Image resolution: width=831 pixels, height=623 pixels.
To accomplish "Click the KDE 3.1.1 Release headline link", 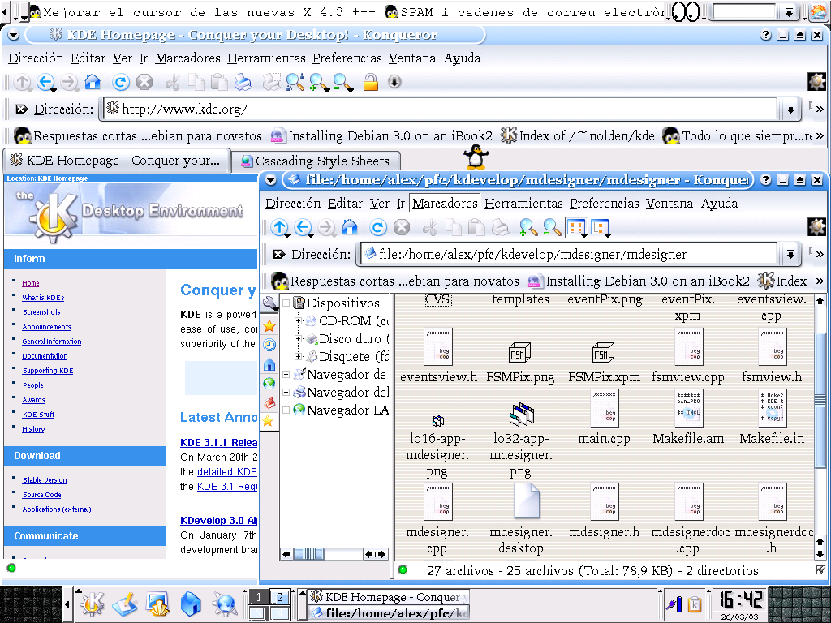I will click(219, 443).
